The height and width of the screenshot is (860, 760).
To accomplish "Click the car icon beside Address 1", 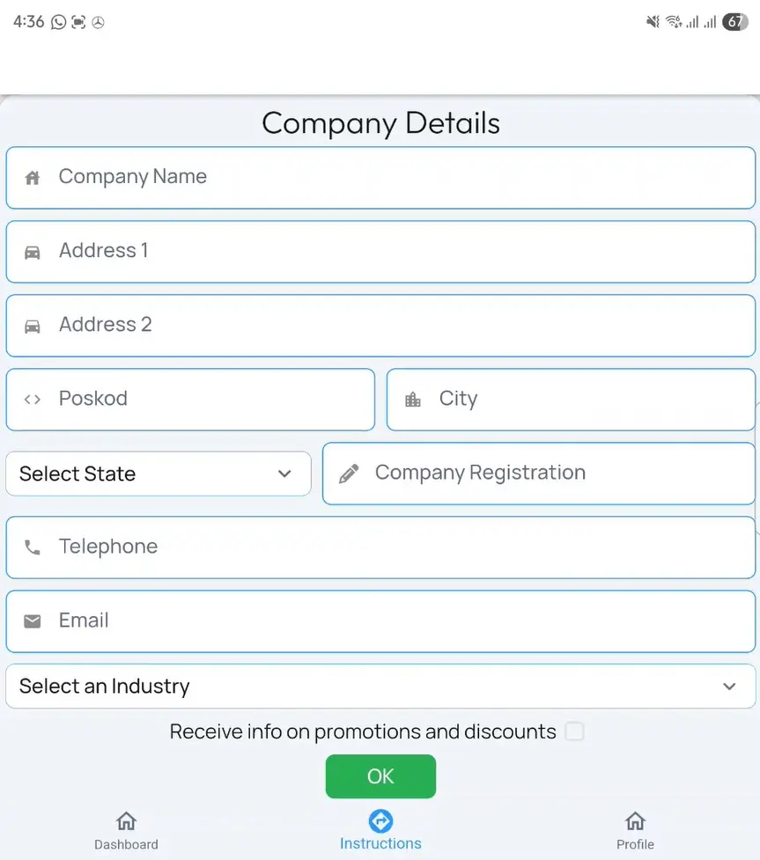I will pyautogui.click(x=33, y=253).
